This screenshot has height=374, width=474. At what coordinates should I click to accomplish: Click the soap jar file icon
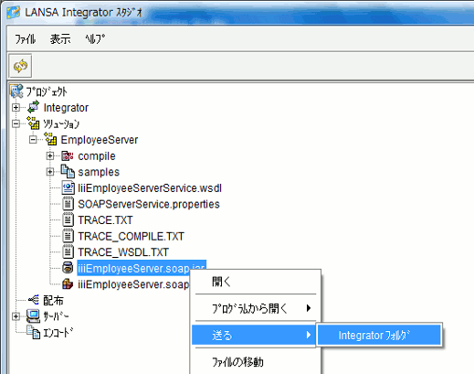pos(68,268)
